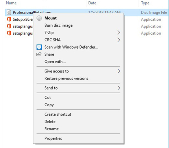Expand the Give access to chevron
Image resolution: width=169 pixels, height=148 pixels.
pyautogui.click(x=119, y=71)
